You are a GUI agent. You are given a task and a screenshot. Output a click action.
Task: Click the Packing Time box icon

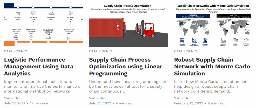point(33,13)
